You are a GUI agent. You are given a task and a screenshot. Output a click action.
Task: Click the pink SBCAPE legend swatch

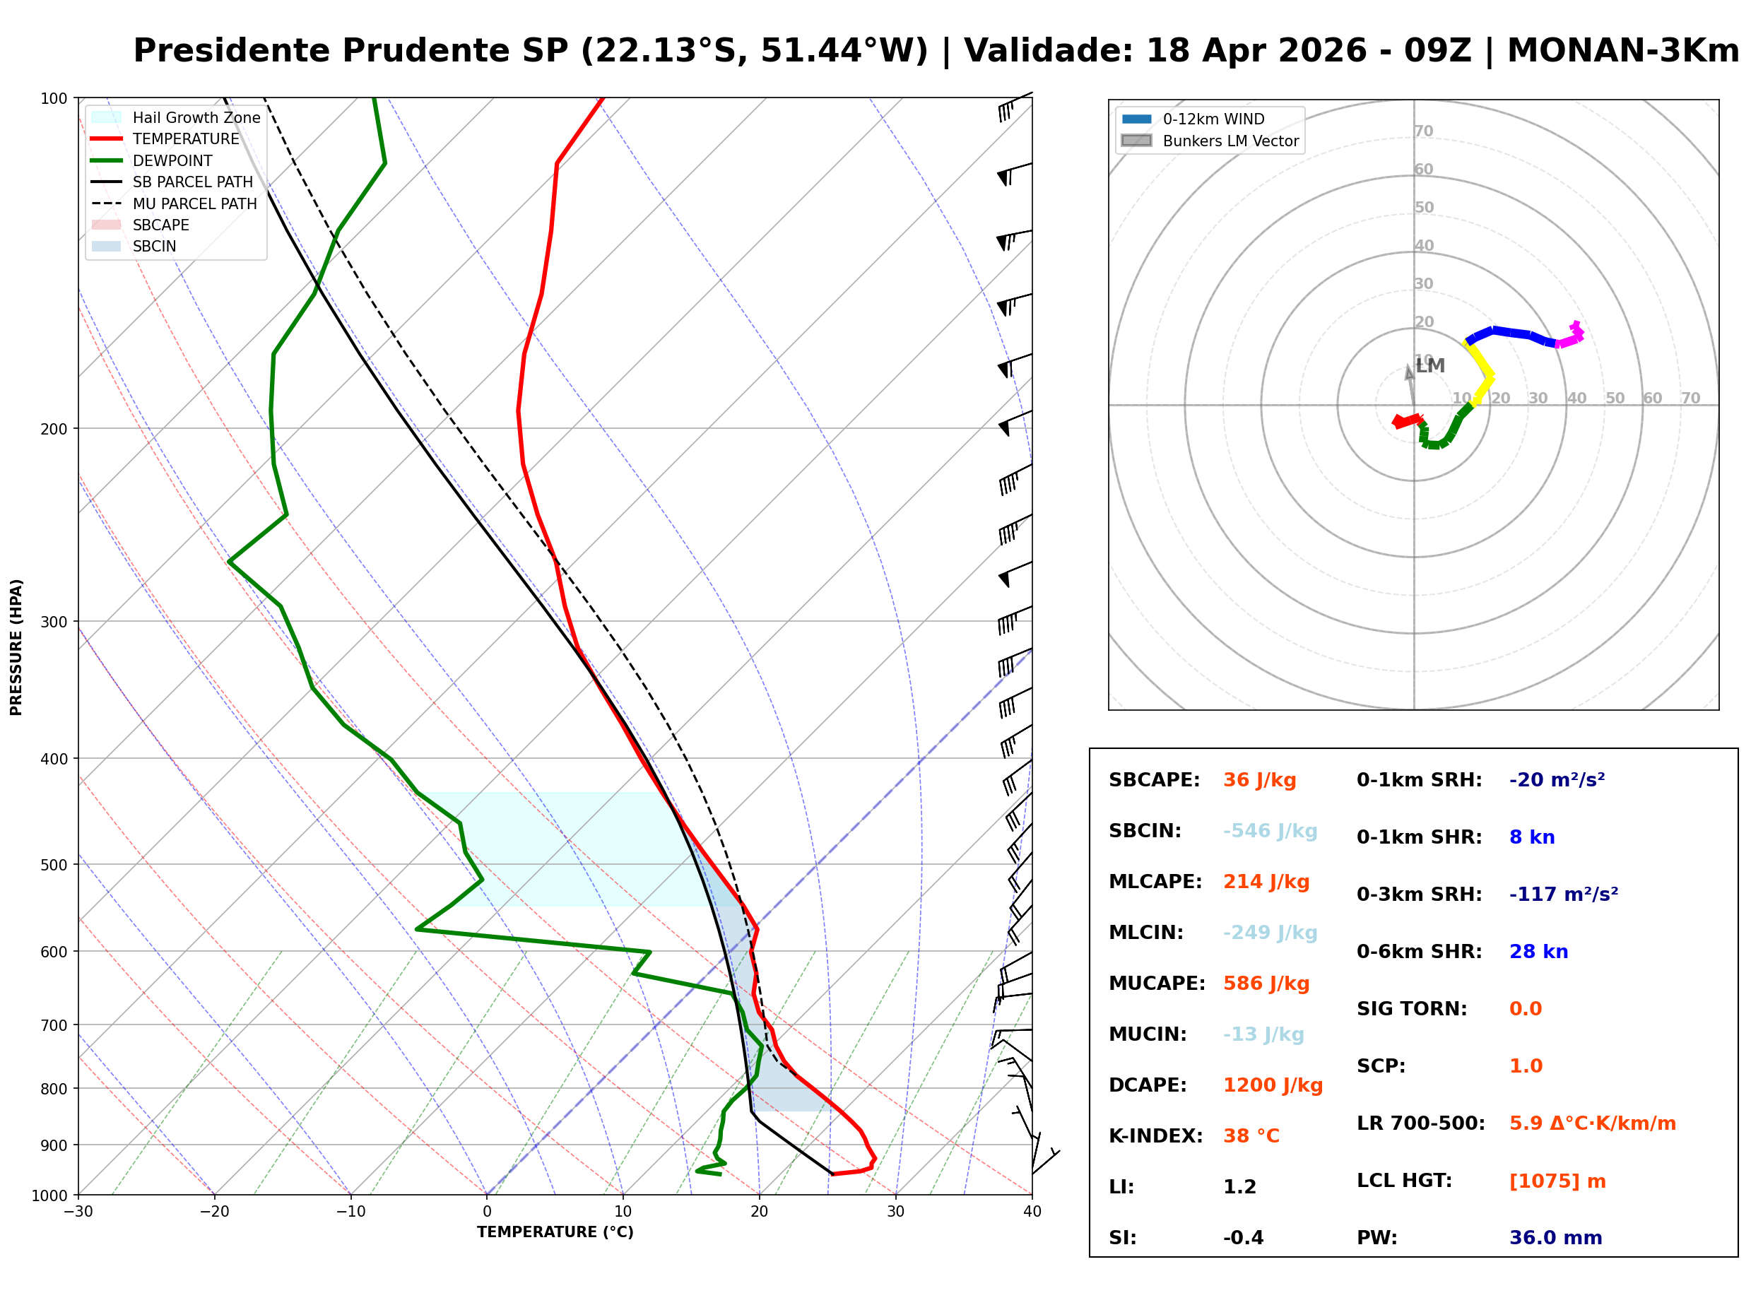107,225
